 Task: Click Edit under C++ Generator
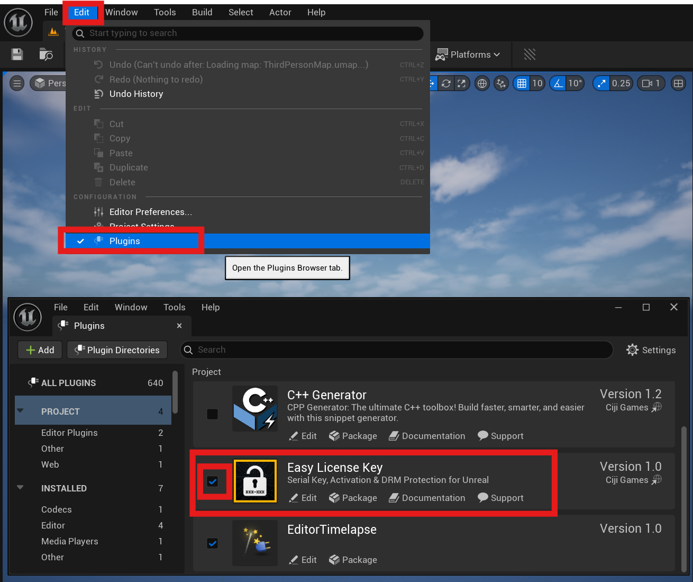303,436
